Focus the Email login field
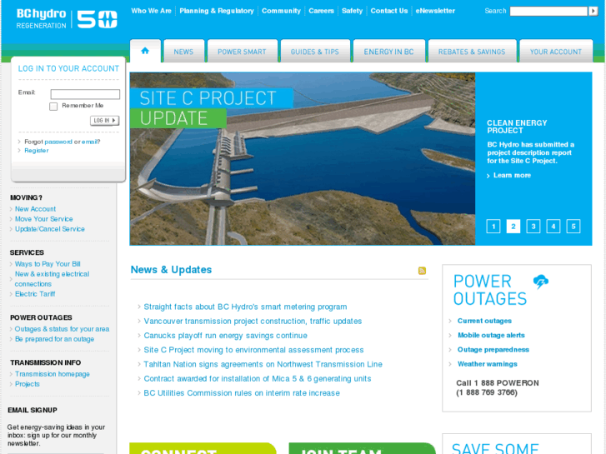606x454 pixels. tap(85, 94)
